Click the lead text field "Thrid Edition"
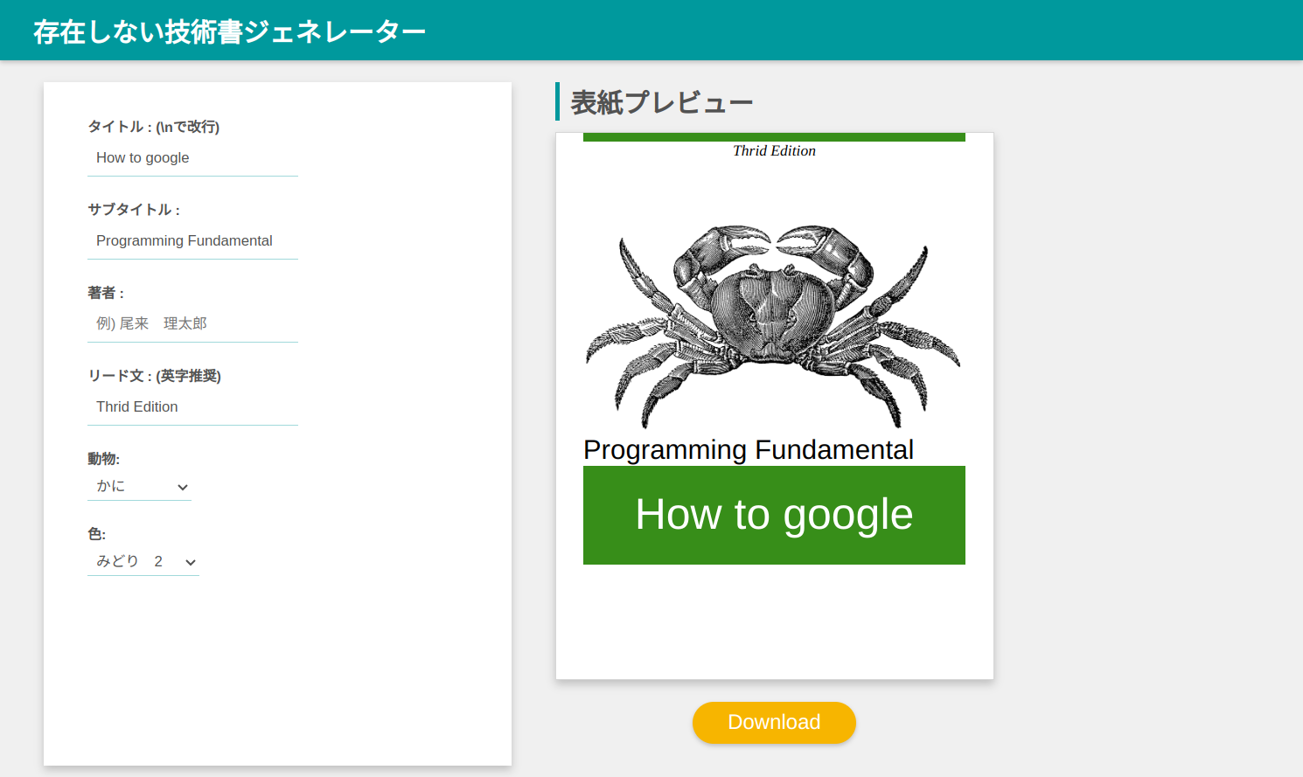1303x777 pixels. click(192, 407)
